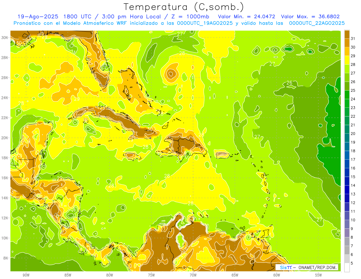Click the white swatch below legend value 5

[347, 268]
